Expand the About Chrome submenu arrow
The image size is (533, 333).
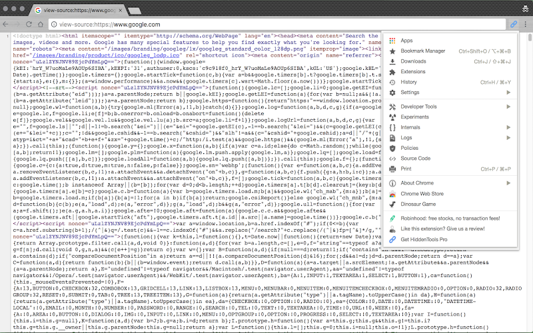508,183
